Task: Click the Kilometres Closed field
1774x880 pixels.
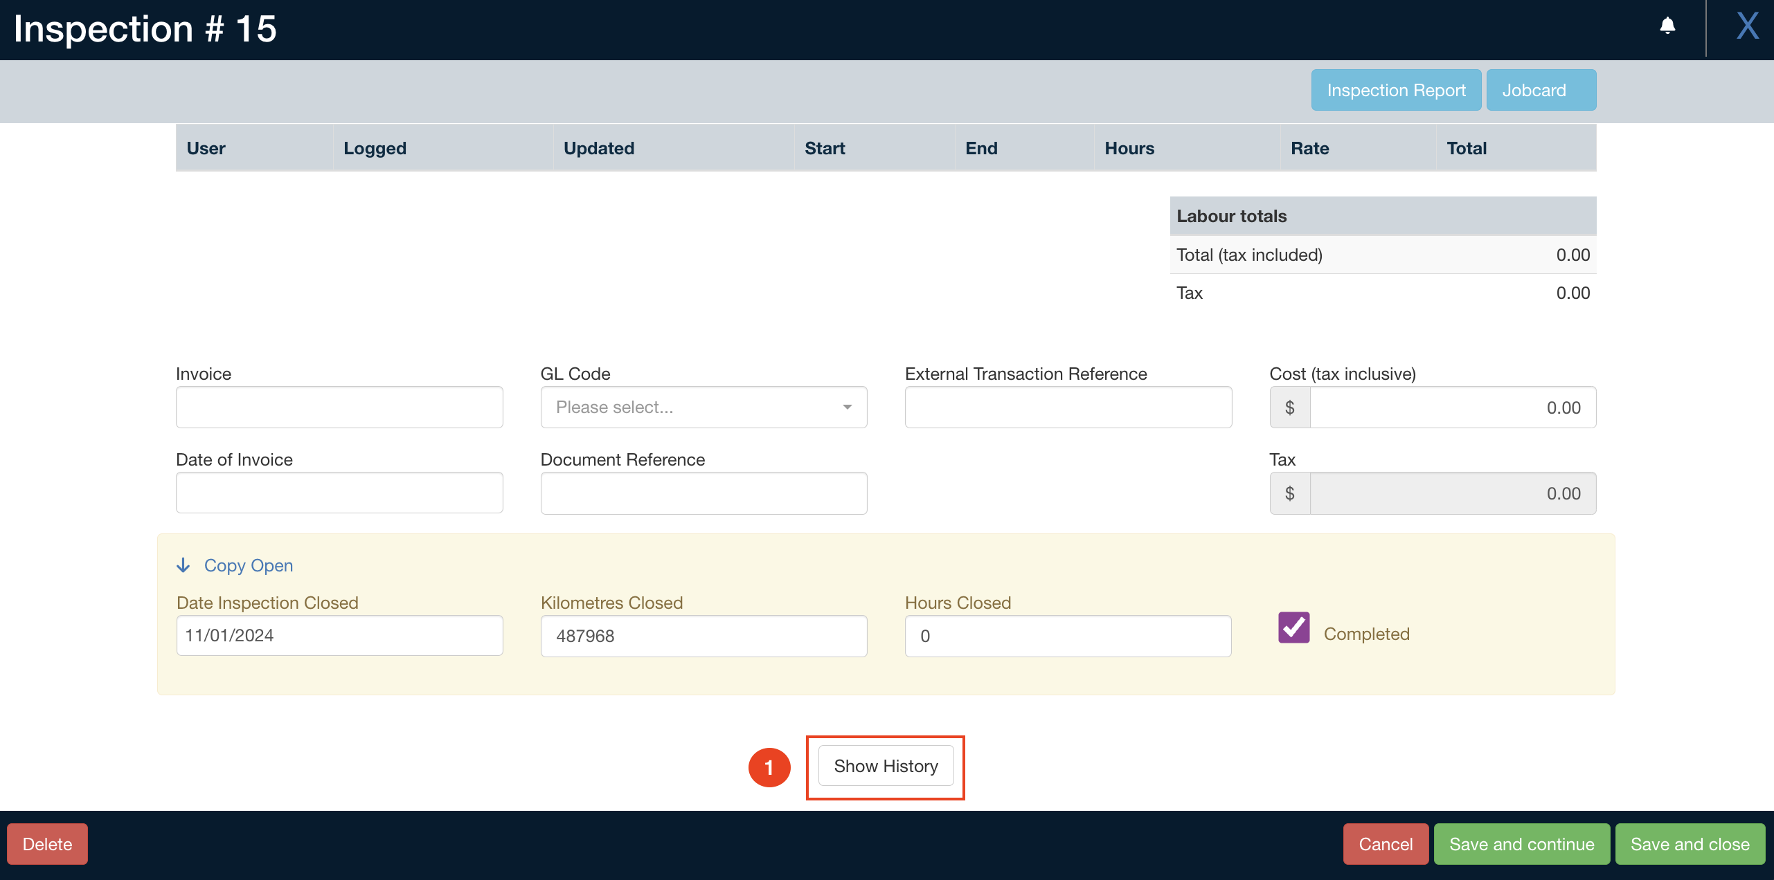Action: [703, 636]
